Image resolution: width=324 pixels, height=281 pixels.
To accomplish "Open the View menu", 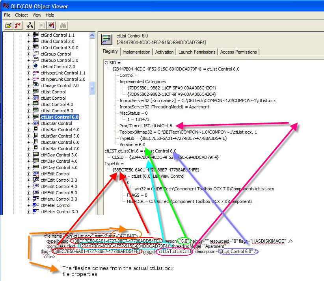I will coord(37,15).
